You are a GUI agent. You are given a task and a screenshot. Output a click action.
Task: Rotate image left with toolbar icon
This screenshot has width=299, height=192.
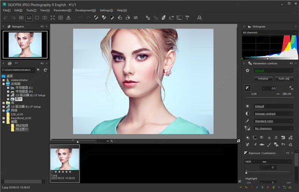click(120, 18)
